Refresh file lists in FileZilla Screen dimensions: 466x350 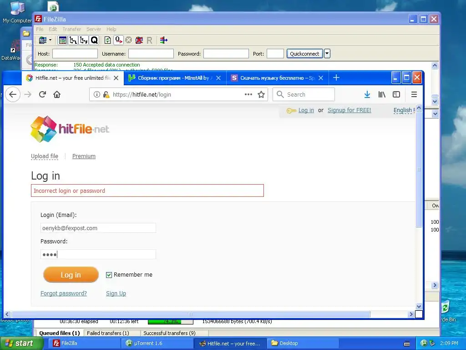click(107, 40)
